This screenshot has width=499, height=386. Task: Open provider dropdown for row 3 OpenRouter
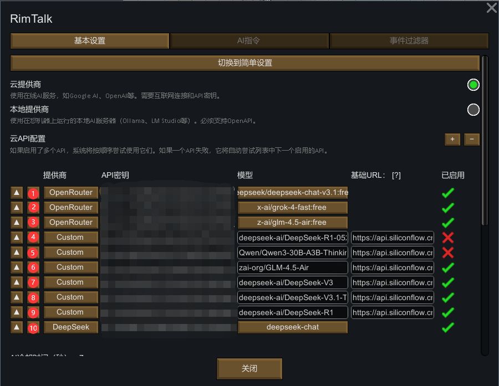[x=70, y=223]
